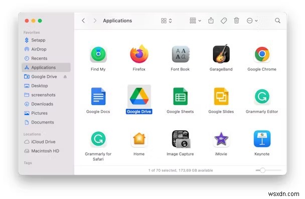305x199 pixels.
Task: Click the green zoom window button
Action: click(x=40, y=20)
